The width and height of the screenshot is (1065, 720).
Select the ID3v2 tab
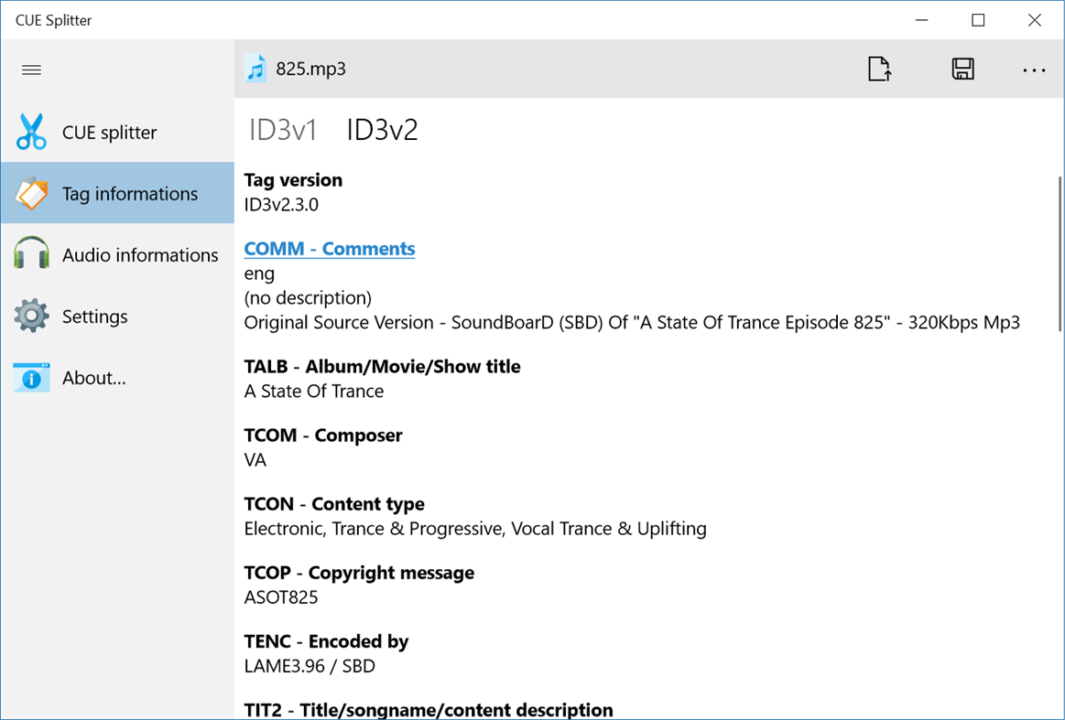point(381,129)
